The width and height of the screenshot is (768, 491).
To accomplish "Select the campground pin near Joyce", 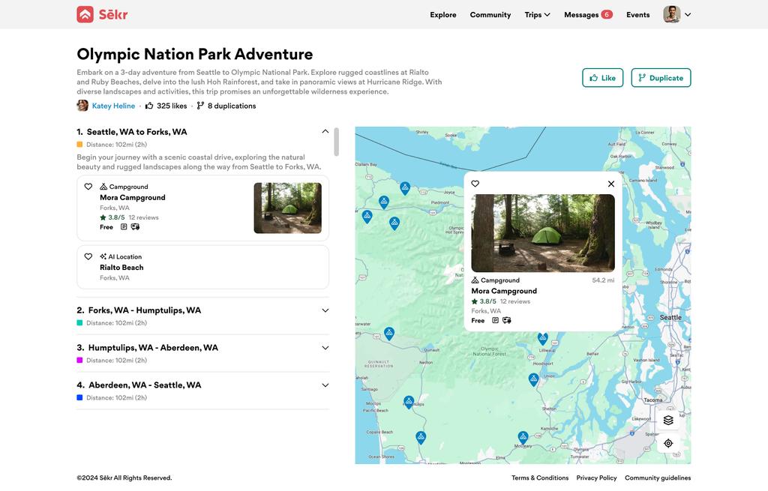I will pyautogui.click(x=405, y=188).
